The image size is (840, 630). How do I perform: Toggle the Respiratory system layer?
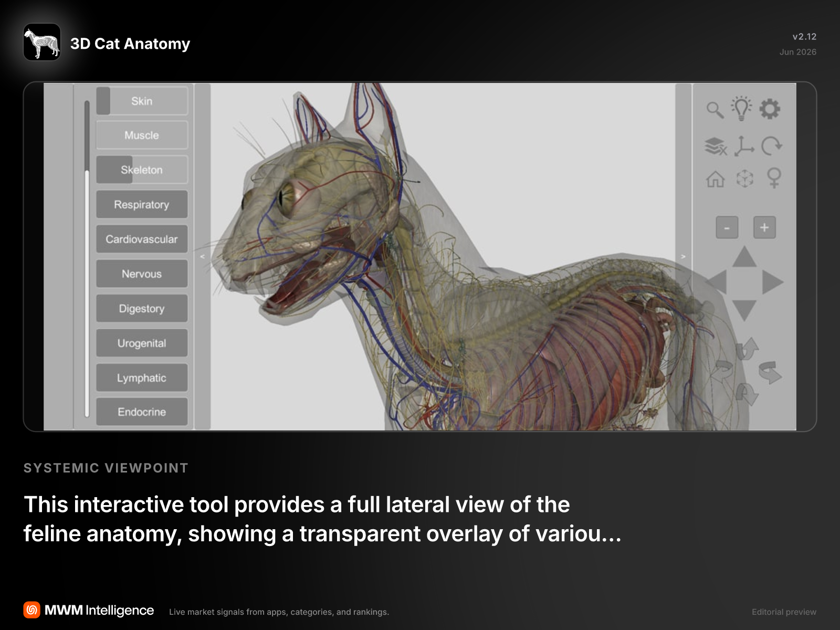(x=142, y=204)
